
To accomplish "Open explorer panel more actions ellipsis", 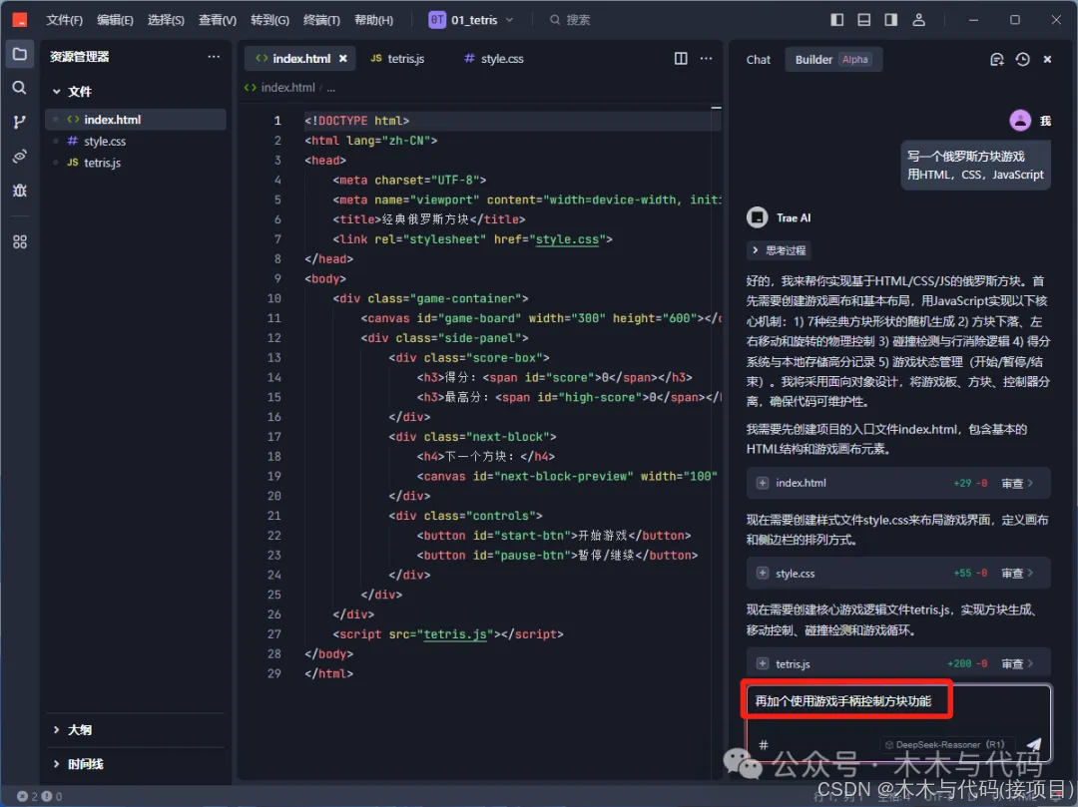I will click(x=214, y=56).
